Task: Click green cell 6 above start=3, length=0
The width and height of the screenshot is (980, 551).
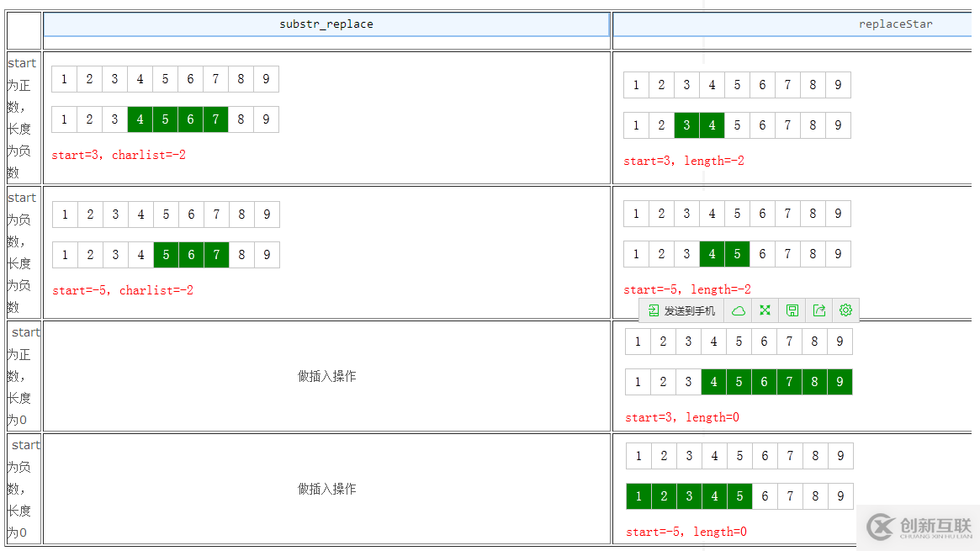Action: (765, 382)
